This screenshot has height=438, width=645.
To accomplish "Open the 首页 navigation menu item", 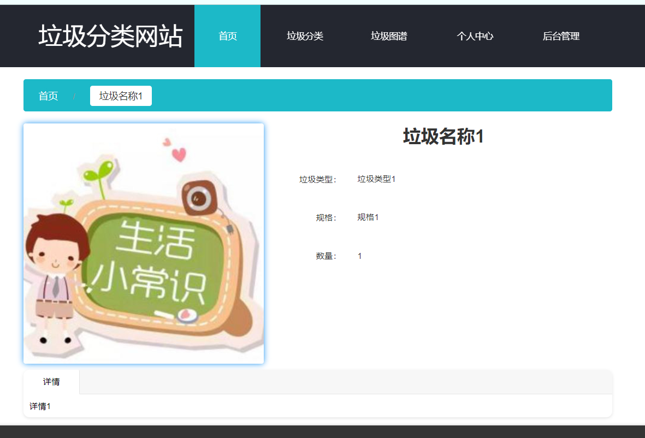I will 227,37.
